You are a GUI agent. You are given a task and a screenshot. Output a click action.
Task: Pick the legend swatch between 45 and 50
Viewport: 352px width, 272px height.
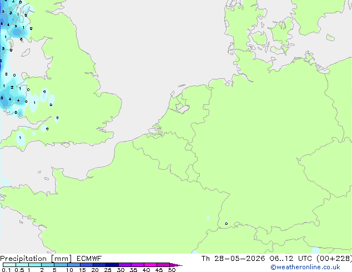pos(163,265)
